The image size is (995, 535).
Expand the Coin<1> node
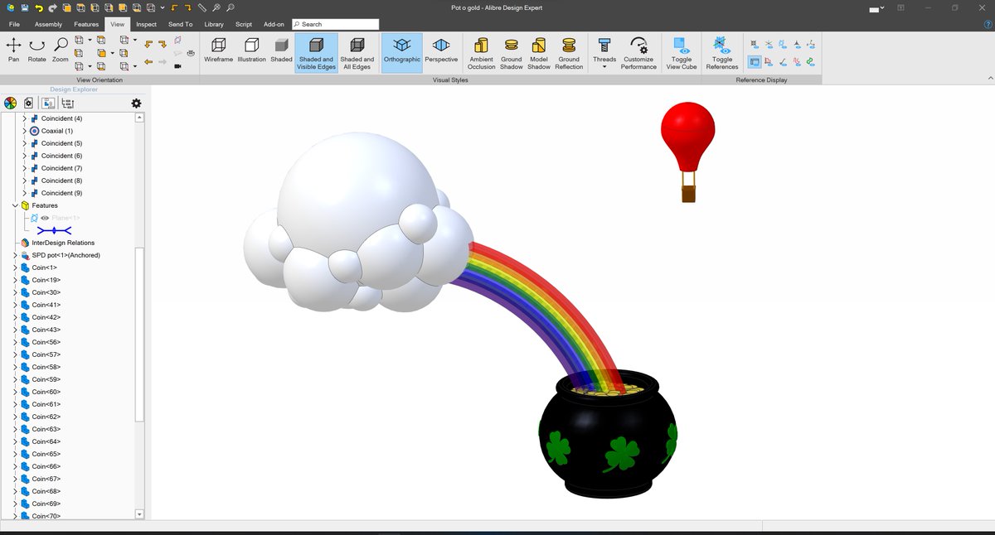15,267
